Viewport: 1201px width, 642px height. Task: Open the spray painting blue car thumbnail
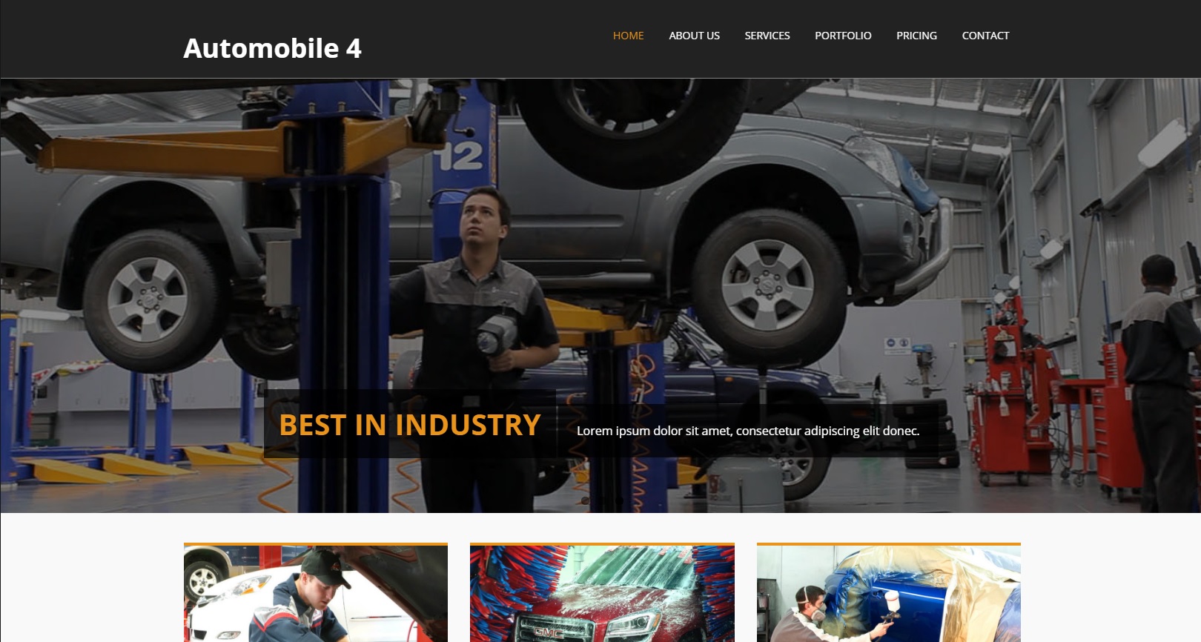pos(889,594)
